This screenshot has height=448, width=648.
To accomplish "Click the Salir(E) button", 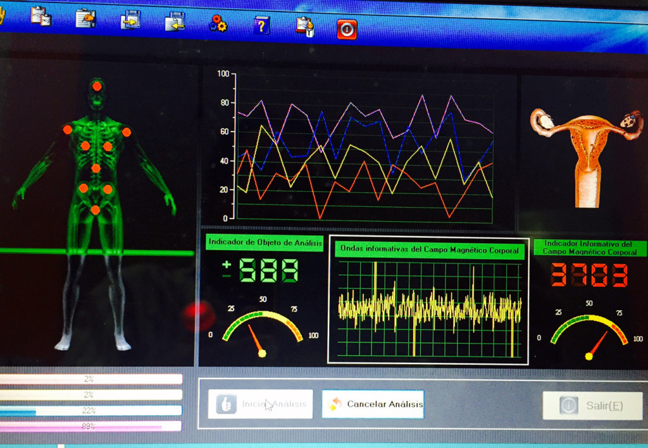I will (592, 406).
